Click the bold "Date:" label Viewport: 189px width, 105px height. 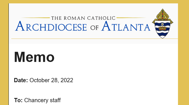pos(21,80)
